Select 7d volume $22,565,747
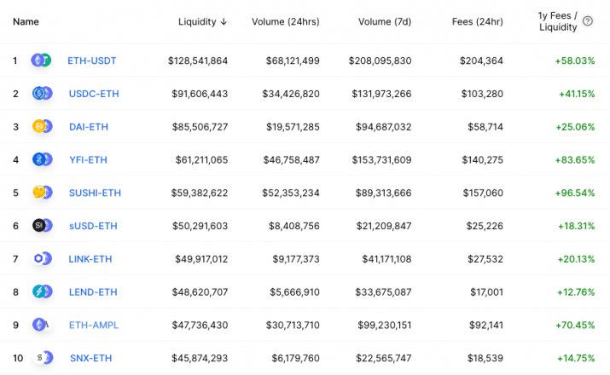 coord(384,358)
